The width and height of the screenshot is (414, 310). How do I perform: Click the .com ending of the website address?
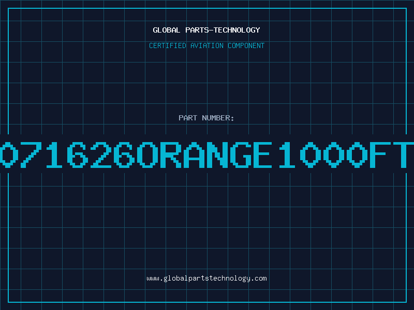[258, 278]
